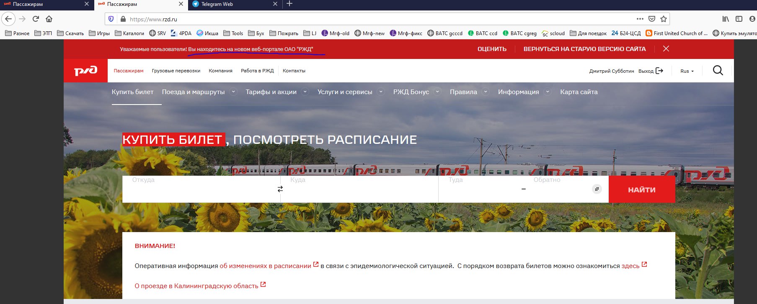This screenshot has height=304, width=757.
Task: Save page to Pocket icon
Action: [x=652, y=19]
